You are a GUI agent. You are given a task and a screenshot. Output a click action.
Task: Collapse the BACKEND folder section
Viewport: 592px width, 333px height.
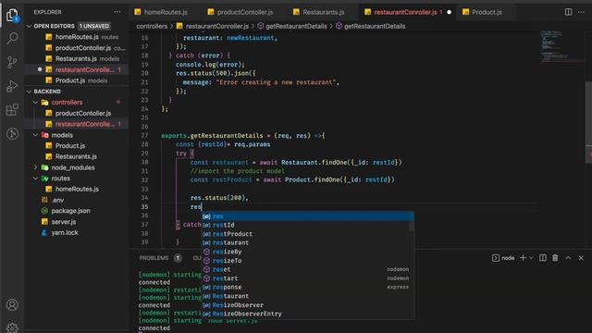coord(29,92)
